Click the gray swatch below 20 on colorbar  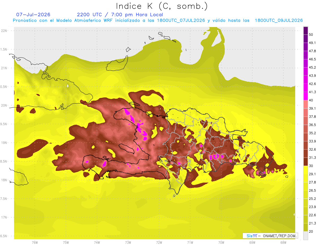click(306, 235)
